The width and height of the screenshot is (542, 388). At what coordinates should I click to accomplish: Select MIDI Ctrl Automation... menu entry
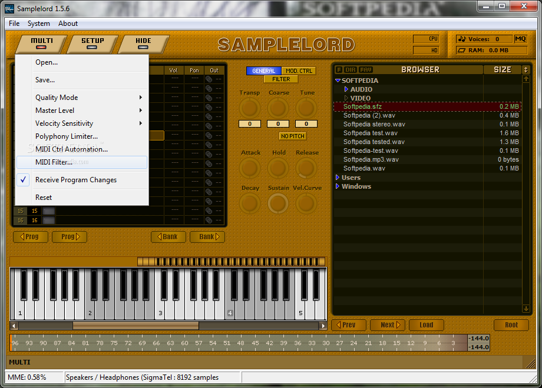point(81,149)
